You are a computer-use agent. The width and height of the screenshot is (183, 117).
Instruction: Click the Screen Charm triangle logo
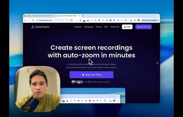tap(33, 27)
